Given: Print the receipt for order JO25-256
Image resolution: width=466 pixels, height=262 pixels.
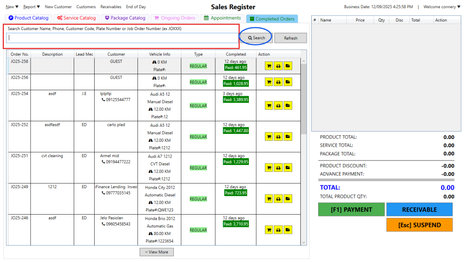Looking at the screenshot, I should (x=278, y=82).
